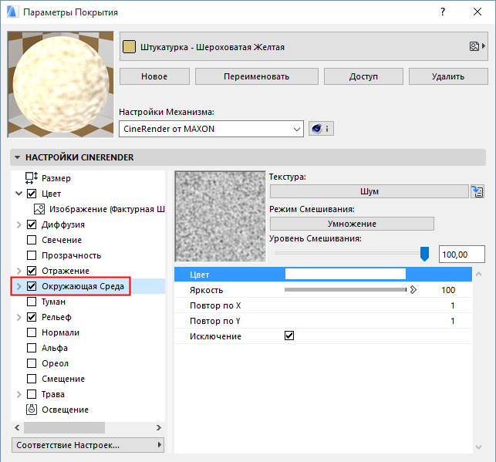The height and width of the screenshot is (462, 496).
Task: Click the channel list horizontal scrollbar
Action: [x=64, y=427]
